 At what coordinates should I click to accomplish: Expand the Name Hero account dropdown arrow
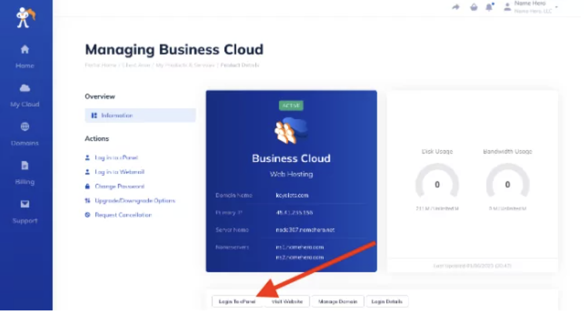tap(556, 7)
